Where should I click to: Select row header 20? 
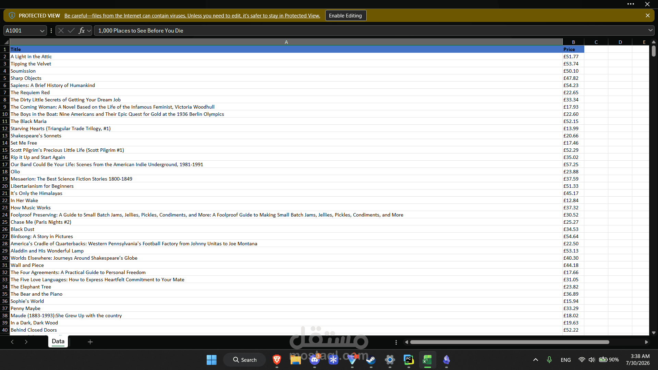click(5, 186)
